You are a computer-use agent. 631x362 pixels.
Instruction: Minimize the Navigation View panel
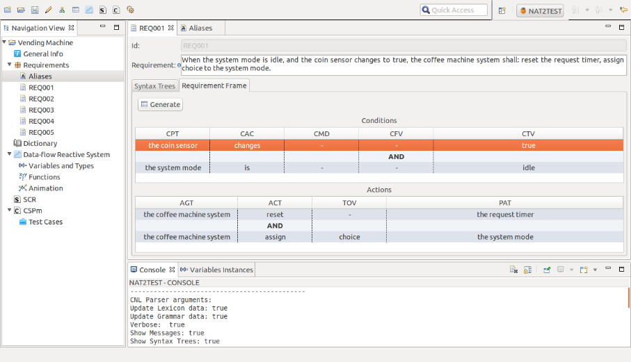[103, 26]
